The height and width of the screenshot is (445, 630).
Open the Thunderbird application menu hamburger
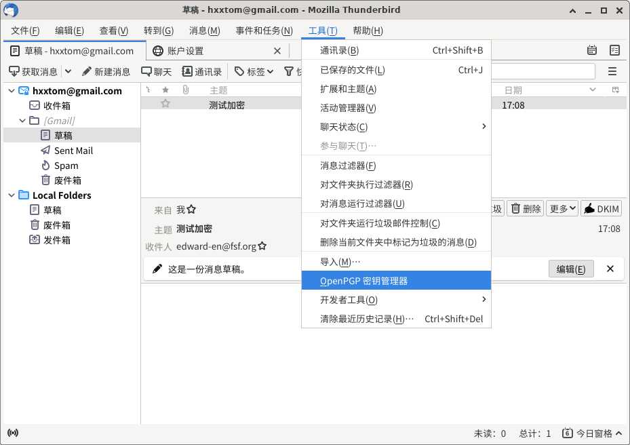[612, 71]
